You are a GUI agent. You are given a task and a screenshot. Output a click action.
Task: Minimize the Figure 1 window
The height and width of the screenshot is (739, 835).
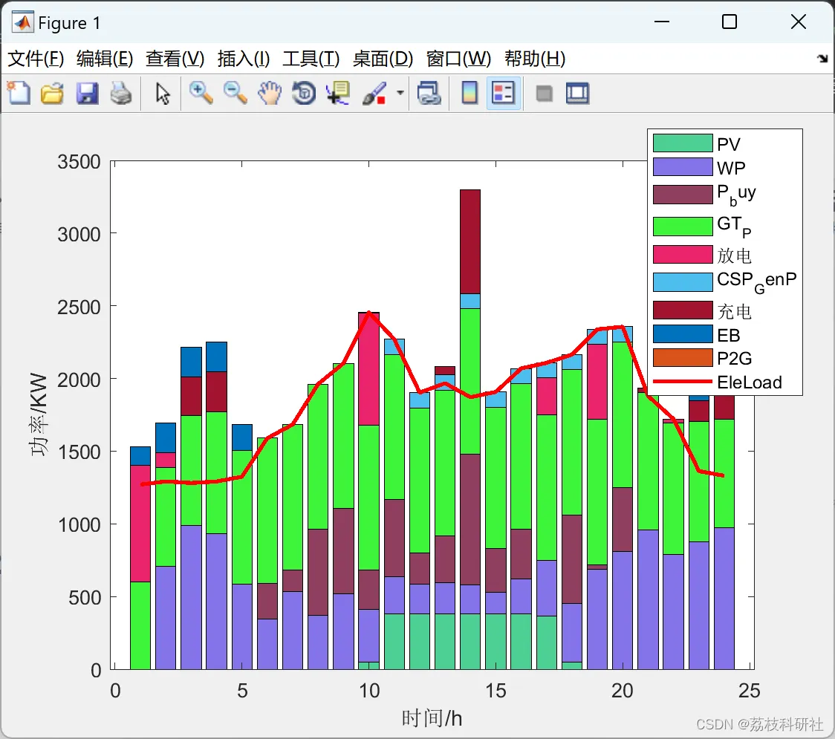click(x=662, y=22)
